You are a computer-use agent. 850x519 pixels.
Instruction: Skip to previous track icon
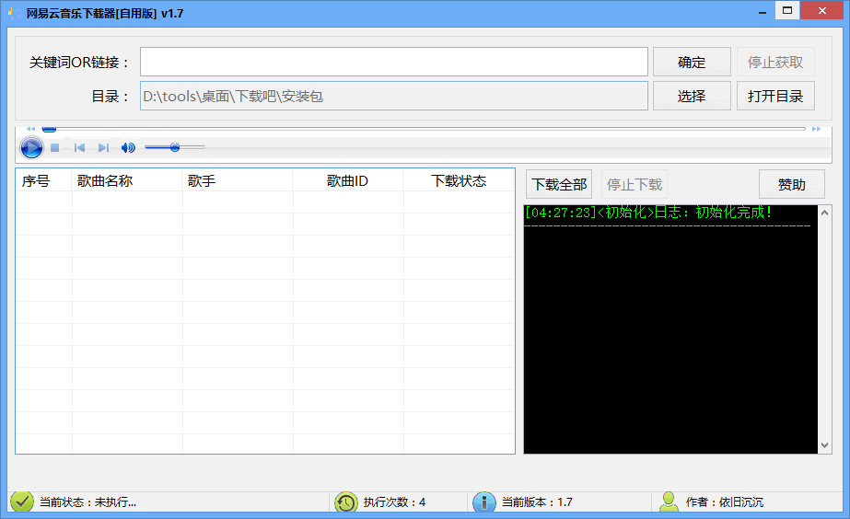click(x=80, y=147)
